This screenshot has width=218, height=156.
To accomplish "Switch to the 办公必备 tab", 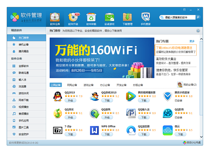I will click(105, 85).
